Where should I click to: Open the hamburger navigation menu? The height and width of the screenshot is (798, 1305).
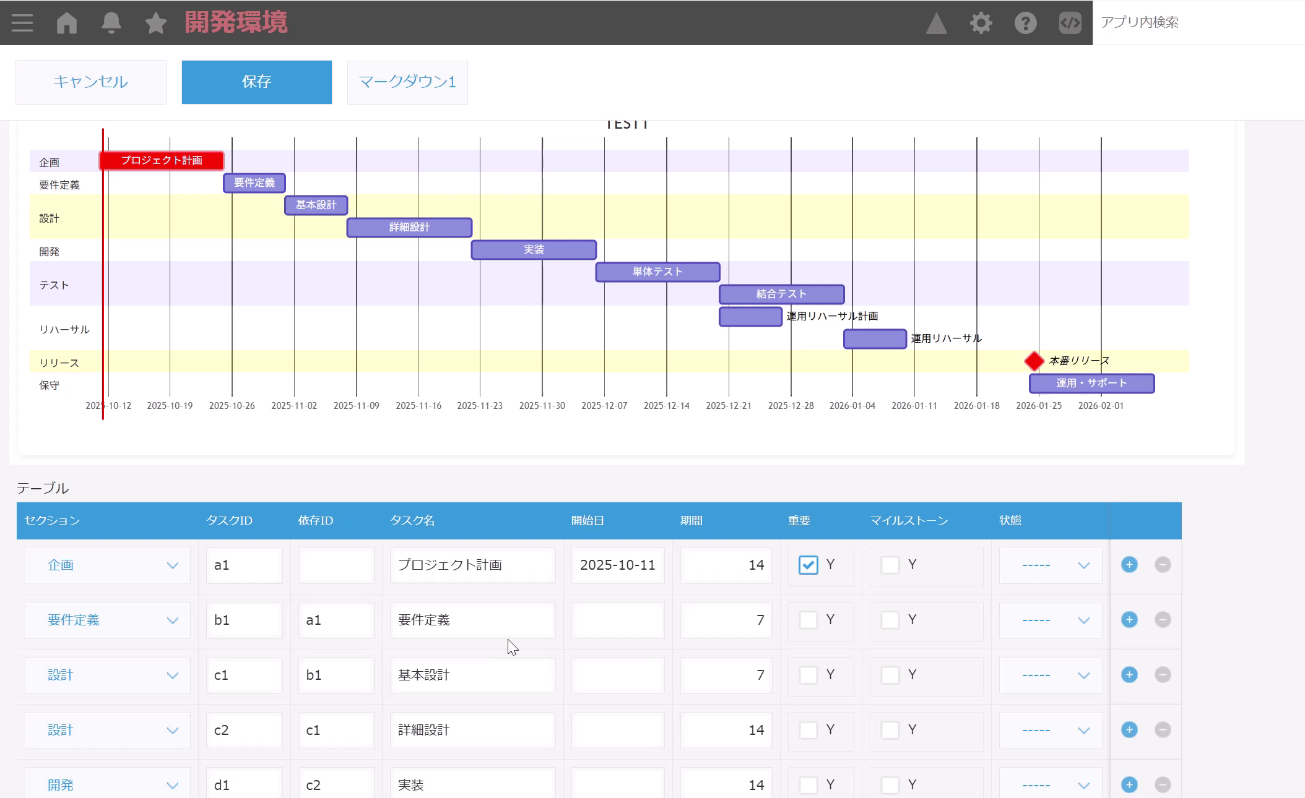[22, 23]
